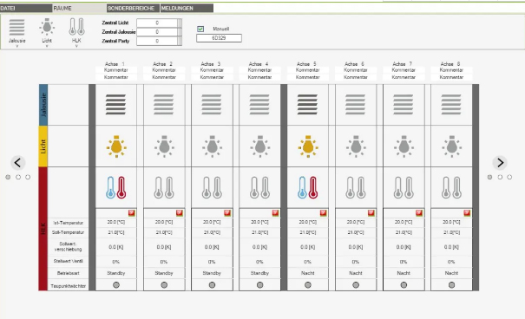Expand the Jalousie dropdown in the top toolbar

pyautogui.click(x=17, y=46)
